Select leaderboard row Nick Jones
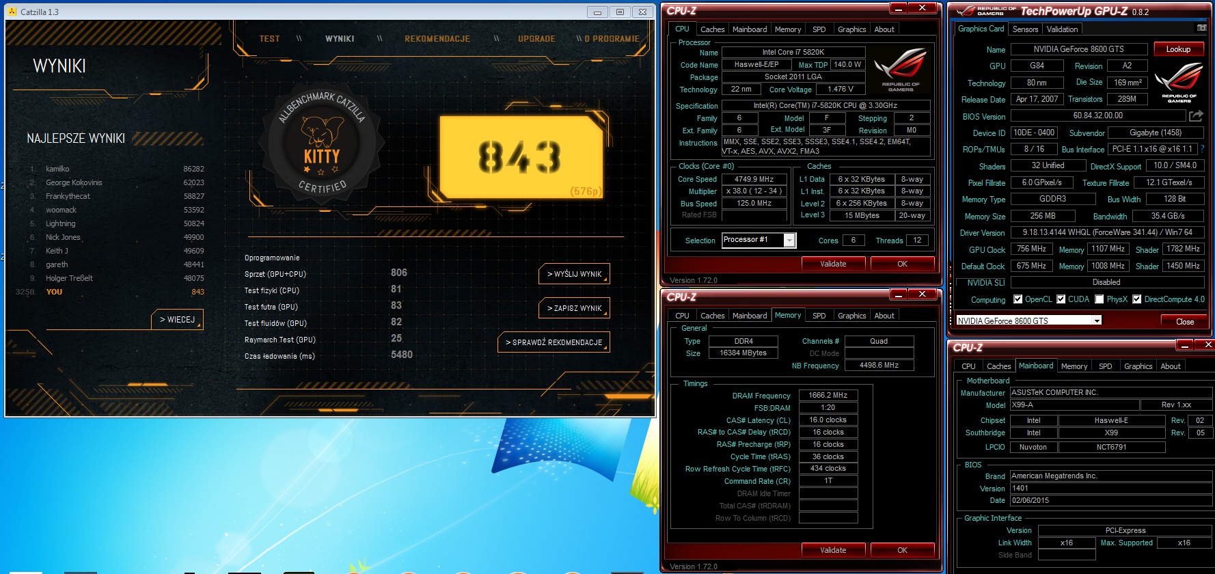 pyautogui.click(x=116, y=237)
